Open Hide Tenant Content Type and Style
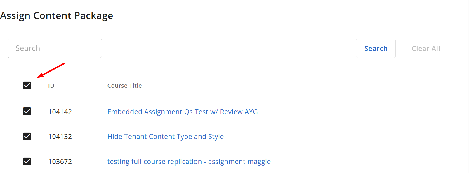Screen dimensions: 469x173 165,137
